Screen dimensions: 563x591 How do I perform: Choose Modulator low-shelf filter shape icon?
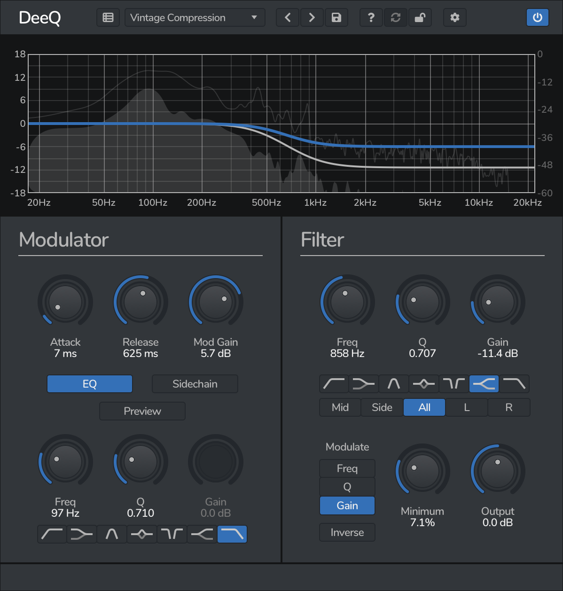pyautogui.click(x=82, y=534)
